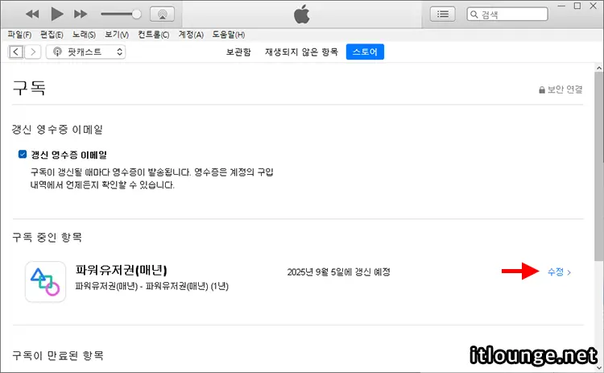The width and height of the screenshot is (604, 373).
Task: Open the 파일(F) menu
Action: click(x=19, y=35)
